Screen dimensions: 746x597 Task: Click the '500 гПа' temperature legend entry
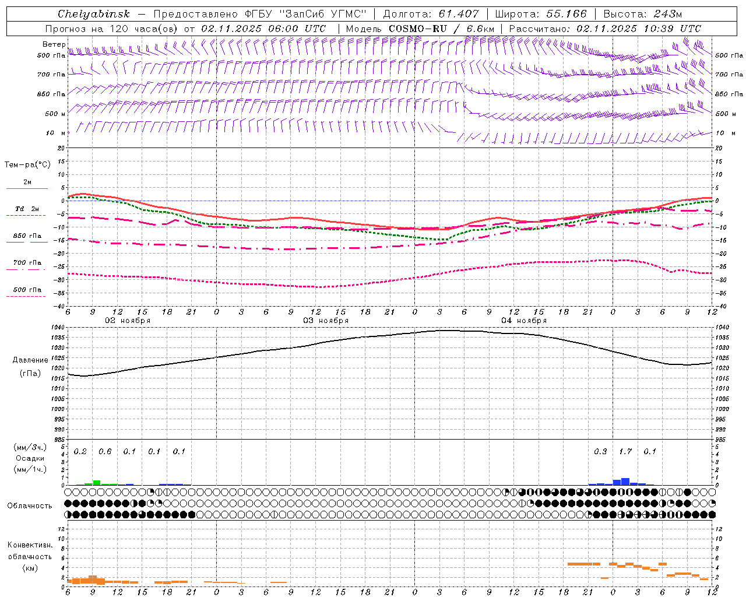coord(27,290)
